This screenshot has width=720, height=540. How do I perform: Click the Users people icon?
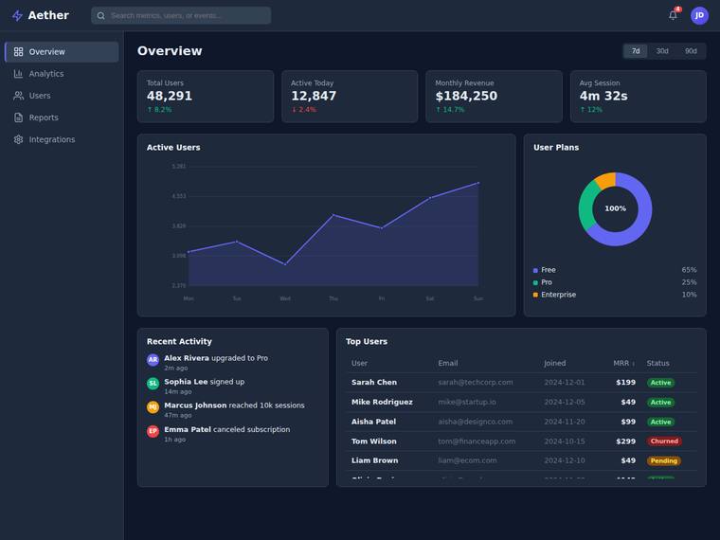tap(18, 96)
